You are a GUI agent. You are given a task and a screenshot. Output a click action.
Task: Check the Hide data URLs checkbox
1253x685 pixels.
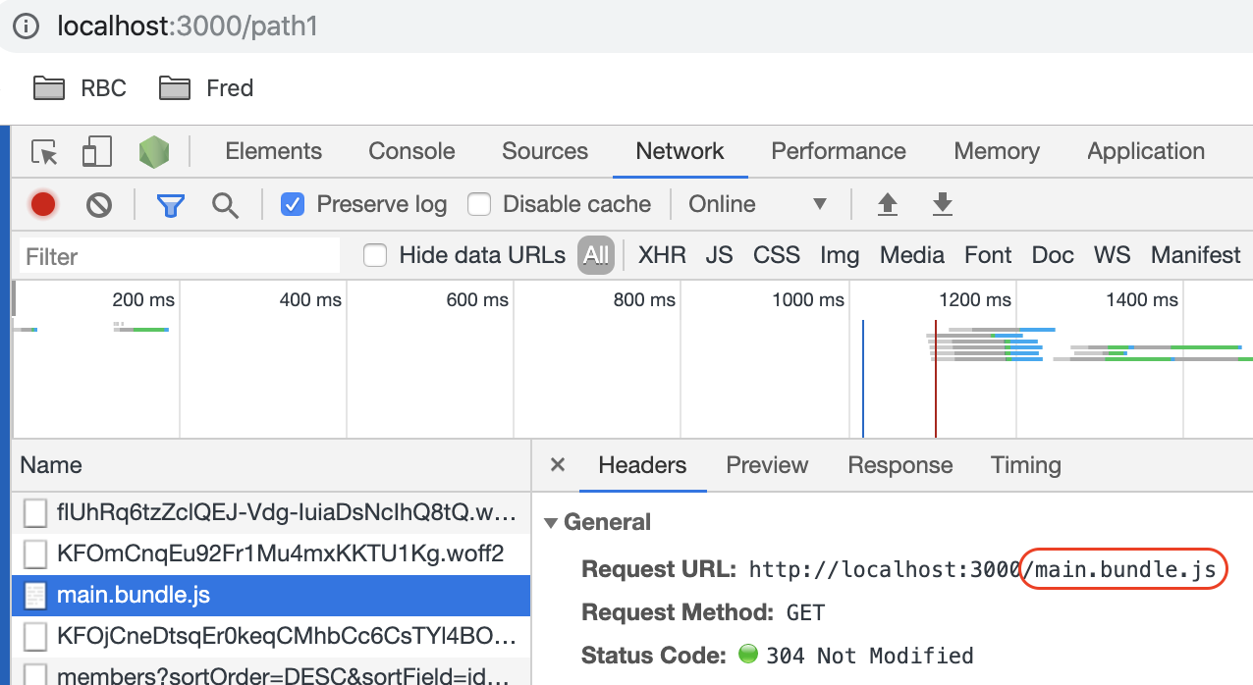375,256
